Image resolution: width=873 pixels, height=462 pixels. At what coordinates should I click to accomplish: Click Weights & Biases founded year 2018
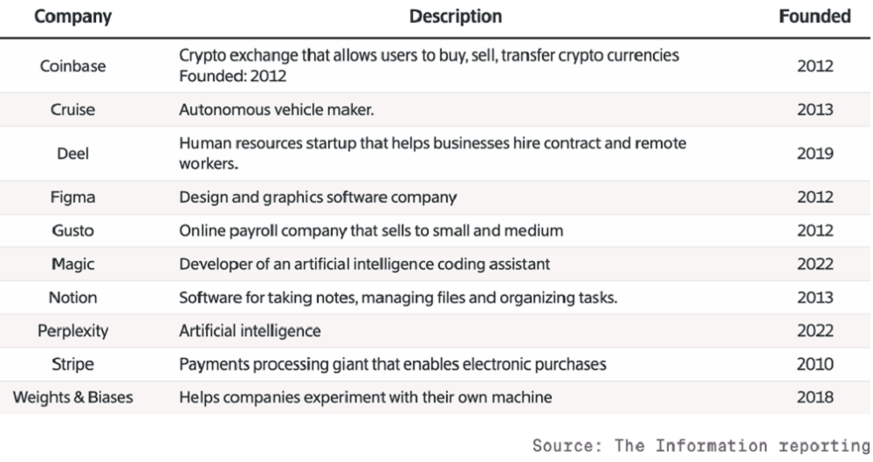(815, 397)
